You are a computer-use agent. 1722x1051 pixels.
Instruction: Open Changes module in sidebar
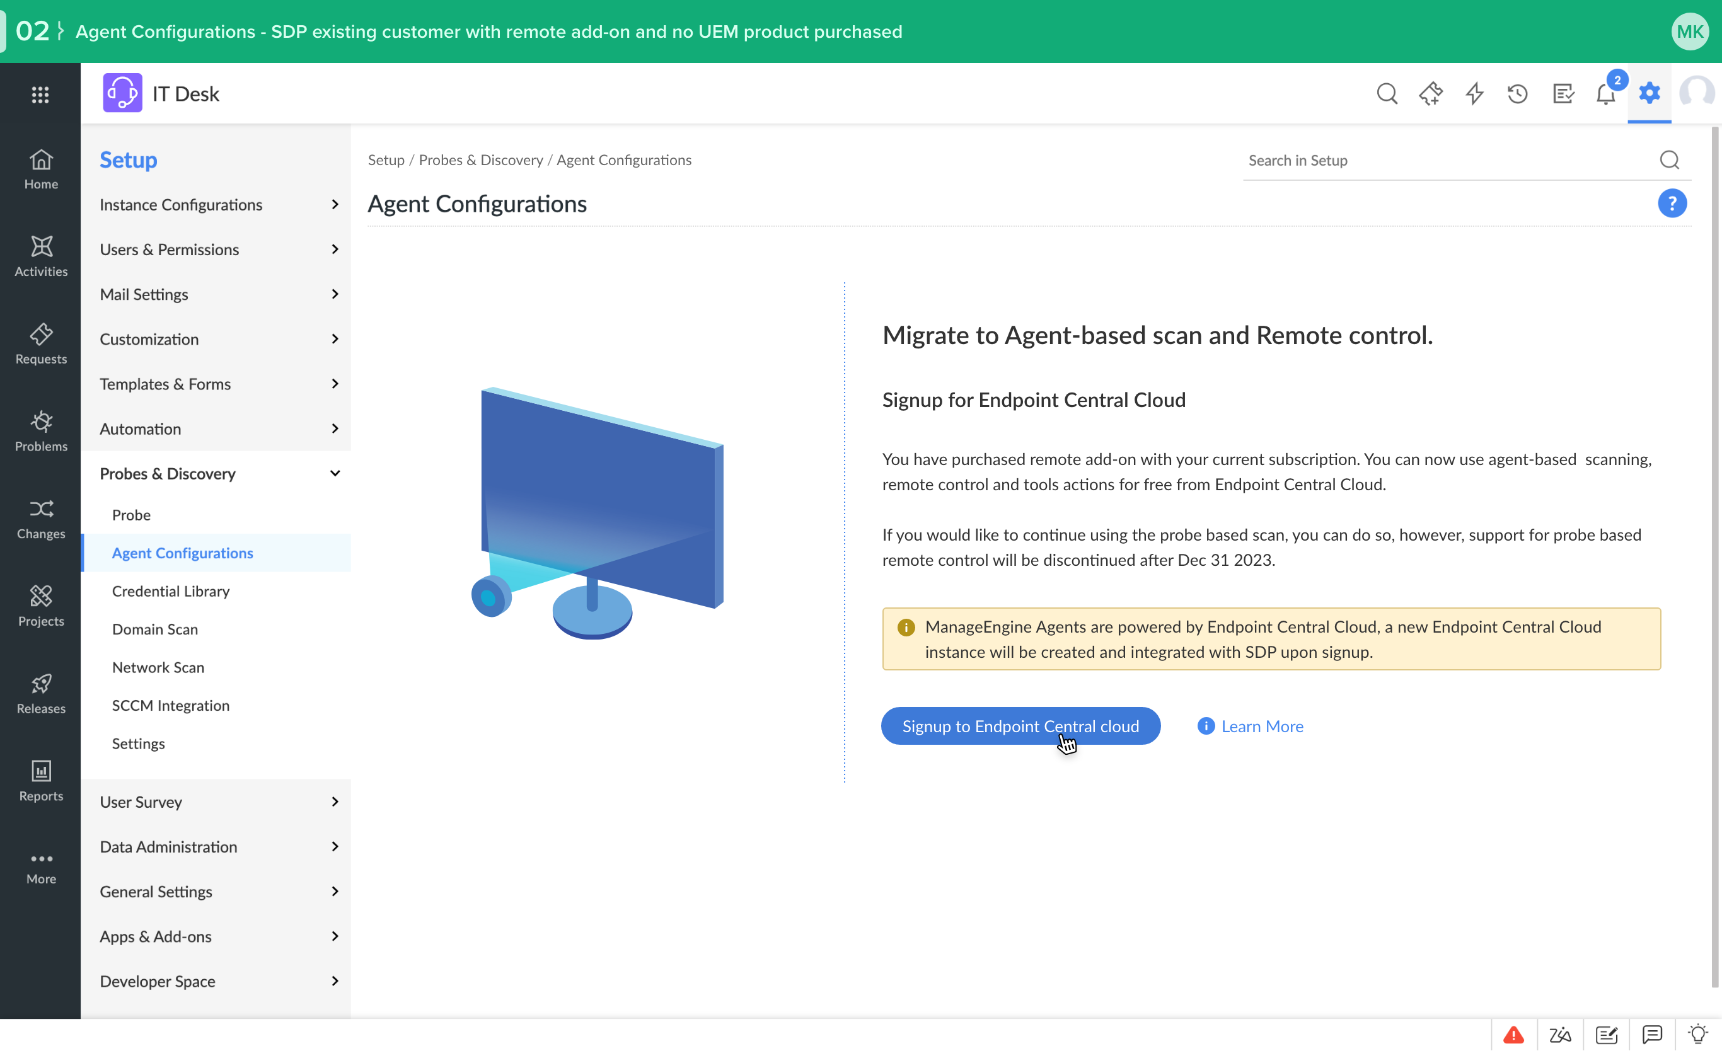tap(40, 519)
